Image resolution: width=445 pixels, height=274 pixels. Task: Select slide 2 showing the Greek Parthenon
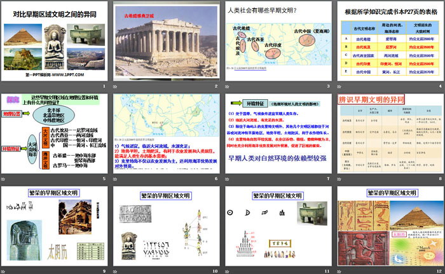[x=165, y=42]
